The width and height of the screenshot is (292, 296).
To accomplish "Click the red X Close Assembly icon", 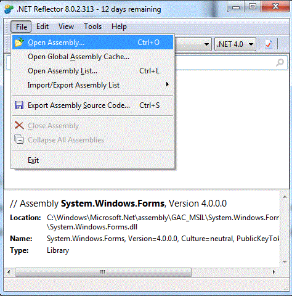I will coord(19,125).
